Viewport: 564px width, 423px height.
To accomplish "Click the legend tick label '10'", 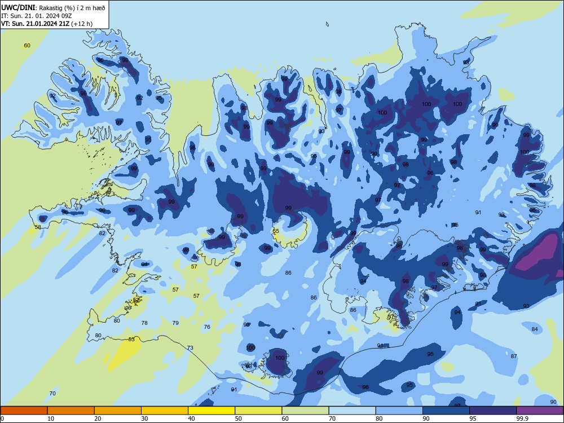I will tap(51, 418).
